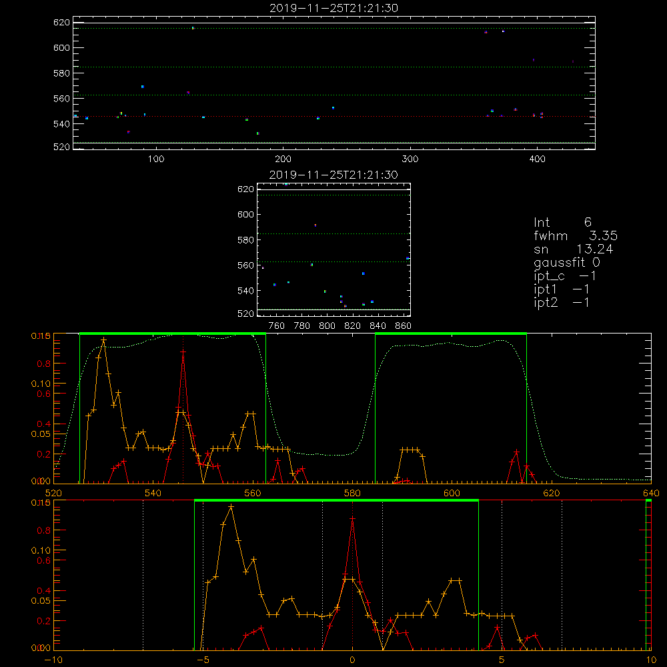The width and height of the screenshot is (667, 667).
Task: Click x-axis label 580 on spectrum plot
Action: click(x=352, y=493)
